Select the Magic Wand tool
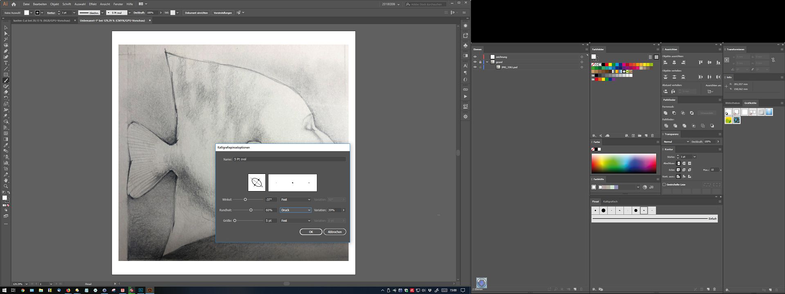 tap(6, 40)
